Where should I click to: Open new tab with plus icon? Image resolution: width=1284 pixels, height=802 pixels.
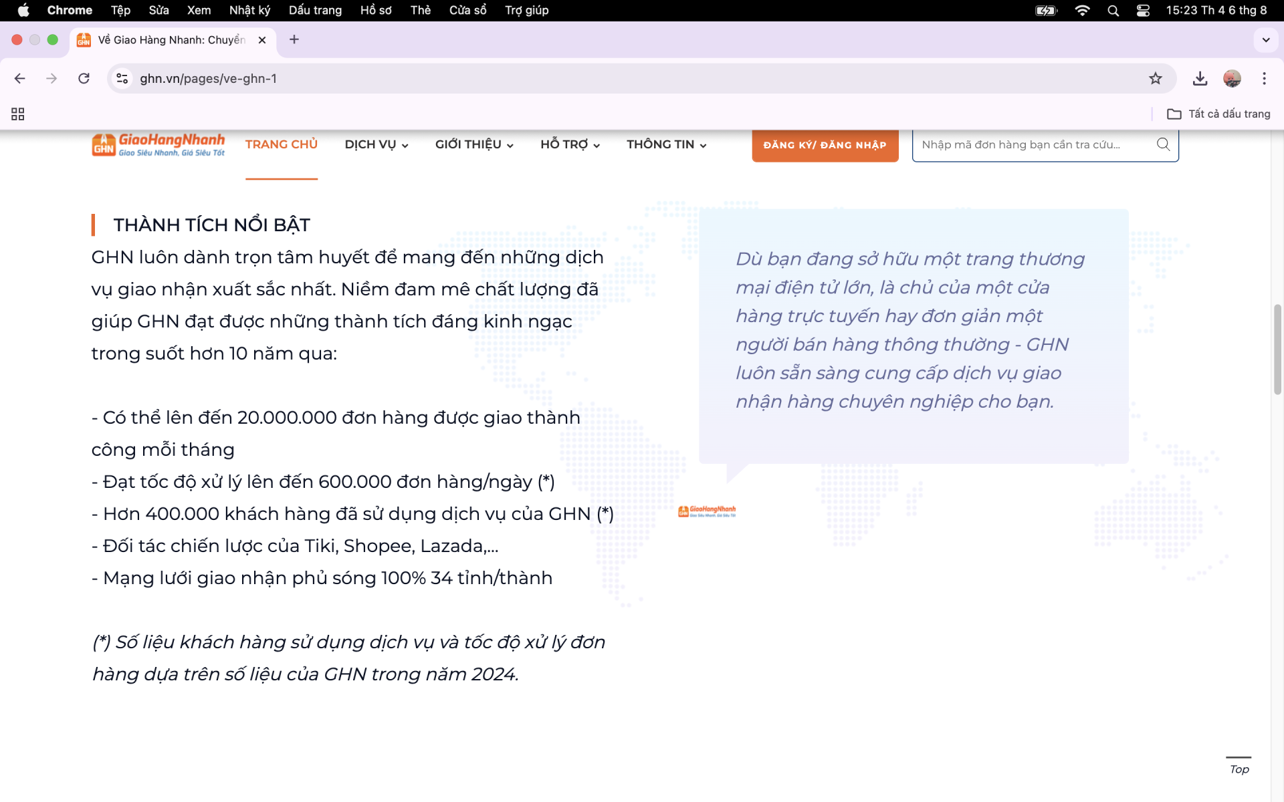tap(294, 39)
